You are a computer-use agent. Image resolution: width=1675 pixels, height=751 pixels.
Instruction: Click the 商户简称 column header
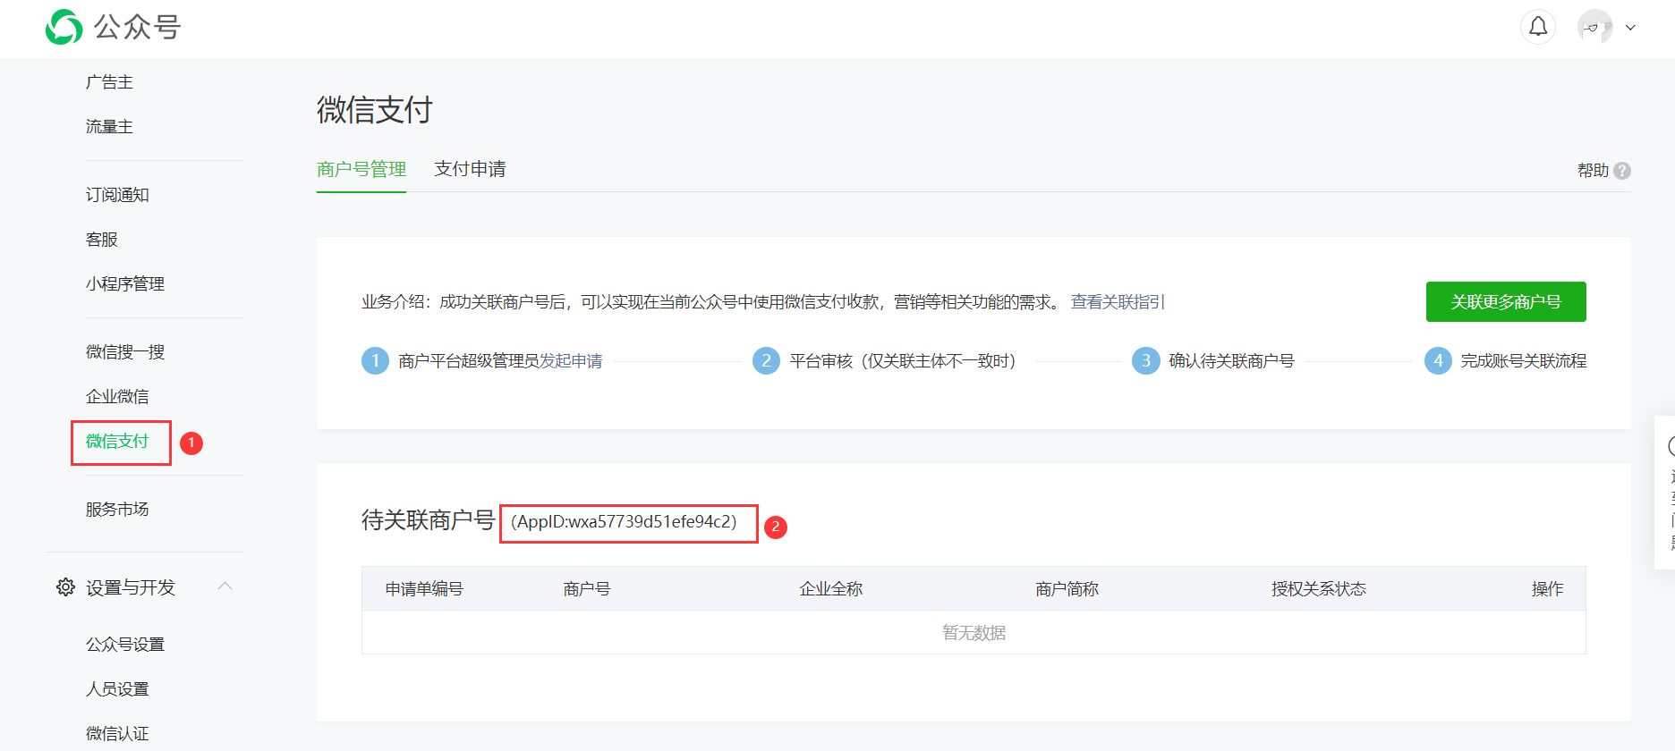tap(1067, 589)
